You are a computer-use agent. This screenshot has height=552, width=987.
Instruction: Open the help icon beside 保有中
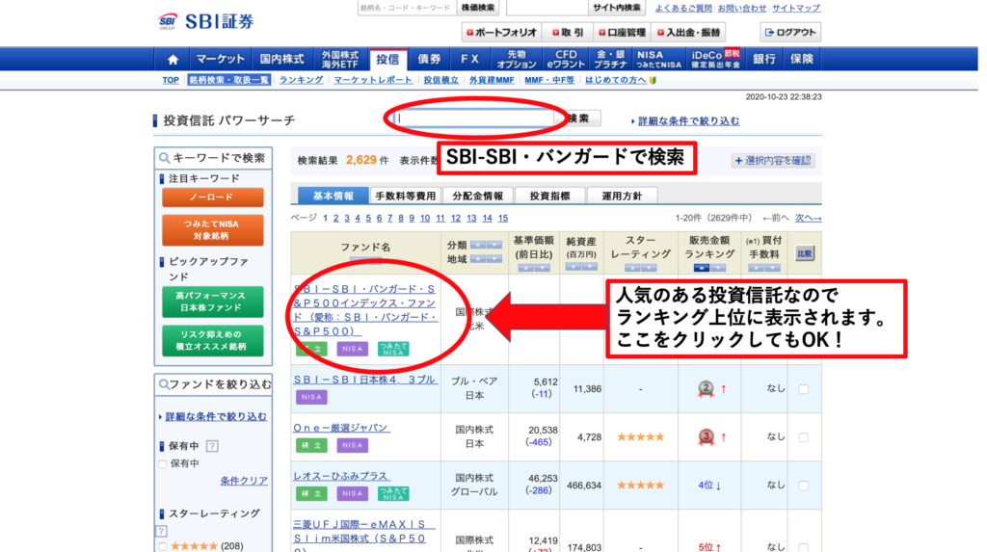coord(212,446)
